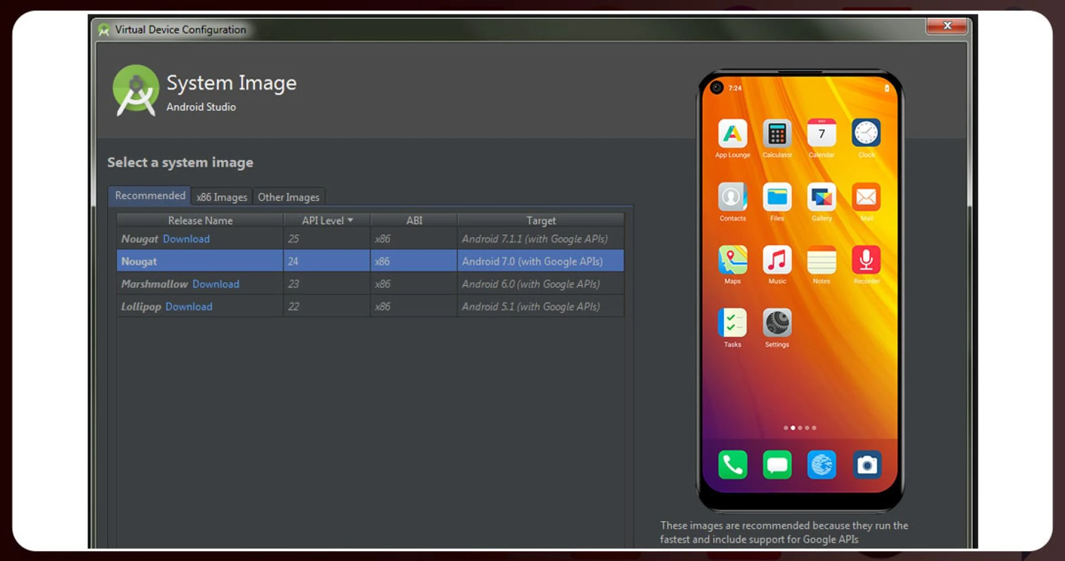This screenshot has width=1065, height=561.
Task: Select the Recommended tab
Action: [150, 196]
